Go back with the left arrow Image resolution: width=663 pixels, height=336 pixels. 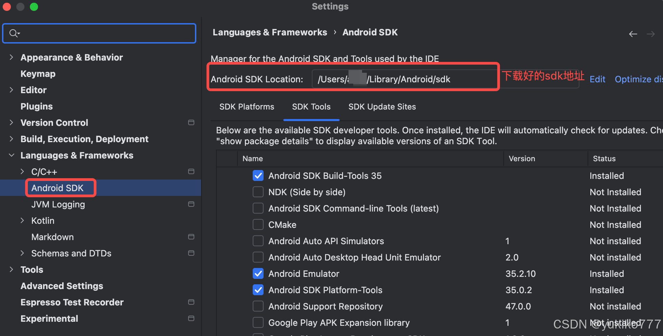[633, 34]
